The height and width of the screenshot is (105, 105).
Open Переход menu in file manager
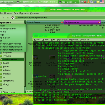point(24,13)
